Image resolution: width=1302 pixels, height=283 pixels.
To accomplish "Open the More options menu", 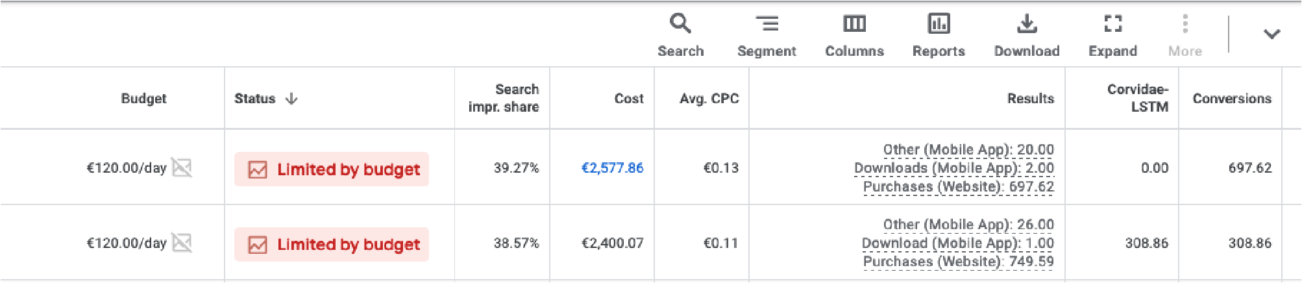I will coord(1185,25).
